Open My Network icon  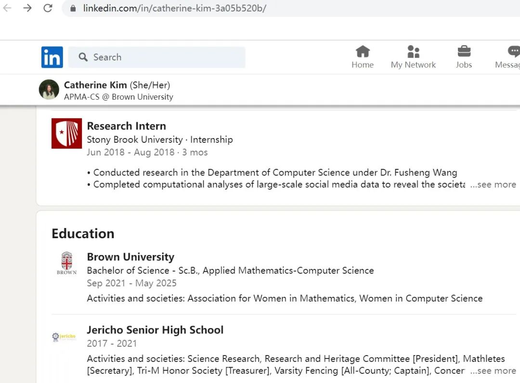(413, 51)
